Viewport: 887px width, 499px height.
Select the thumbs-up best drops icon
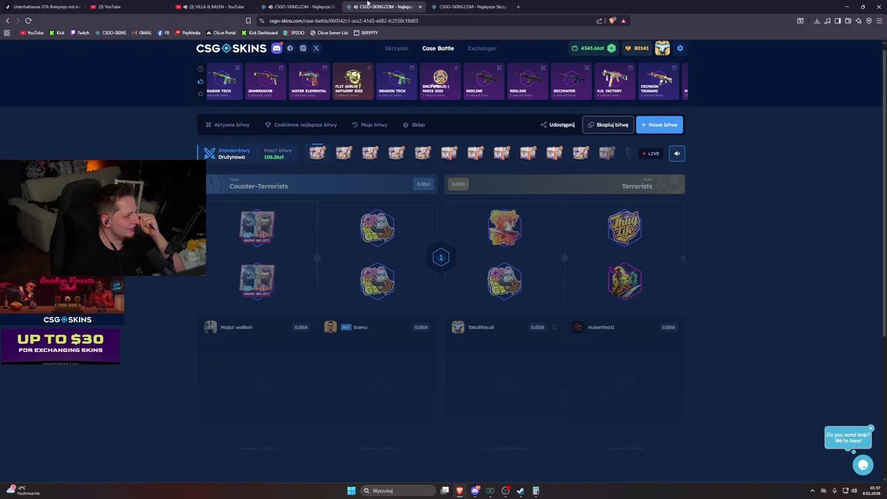pyautogui.click(x=201, y=81)
